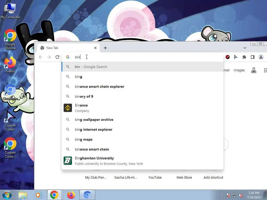The height and width of the screenshot is (200, 267).
Task: Add a new tab with plus button
Action: [105, 48]
